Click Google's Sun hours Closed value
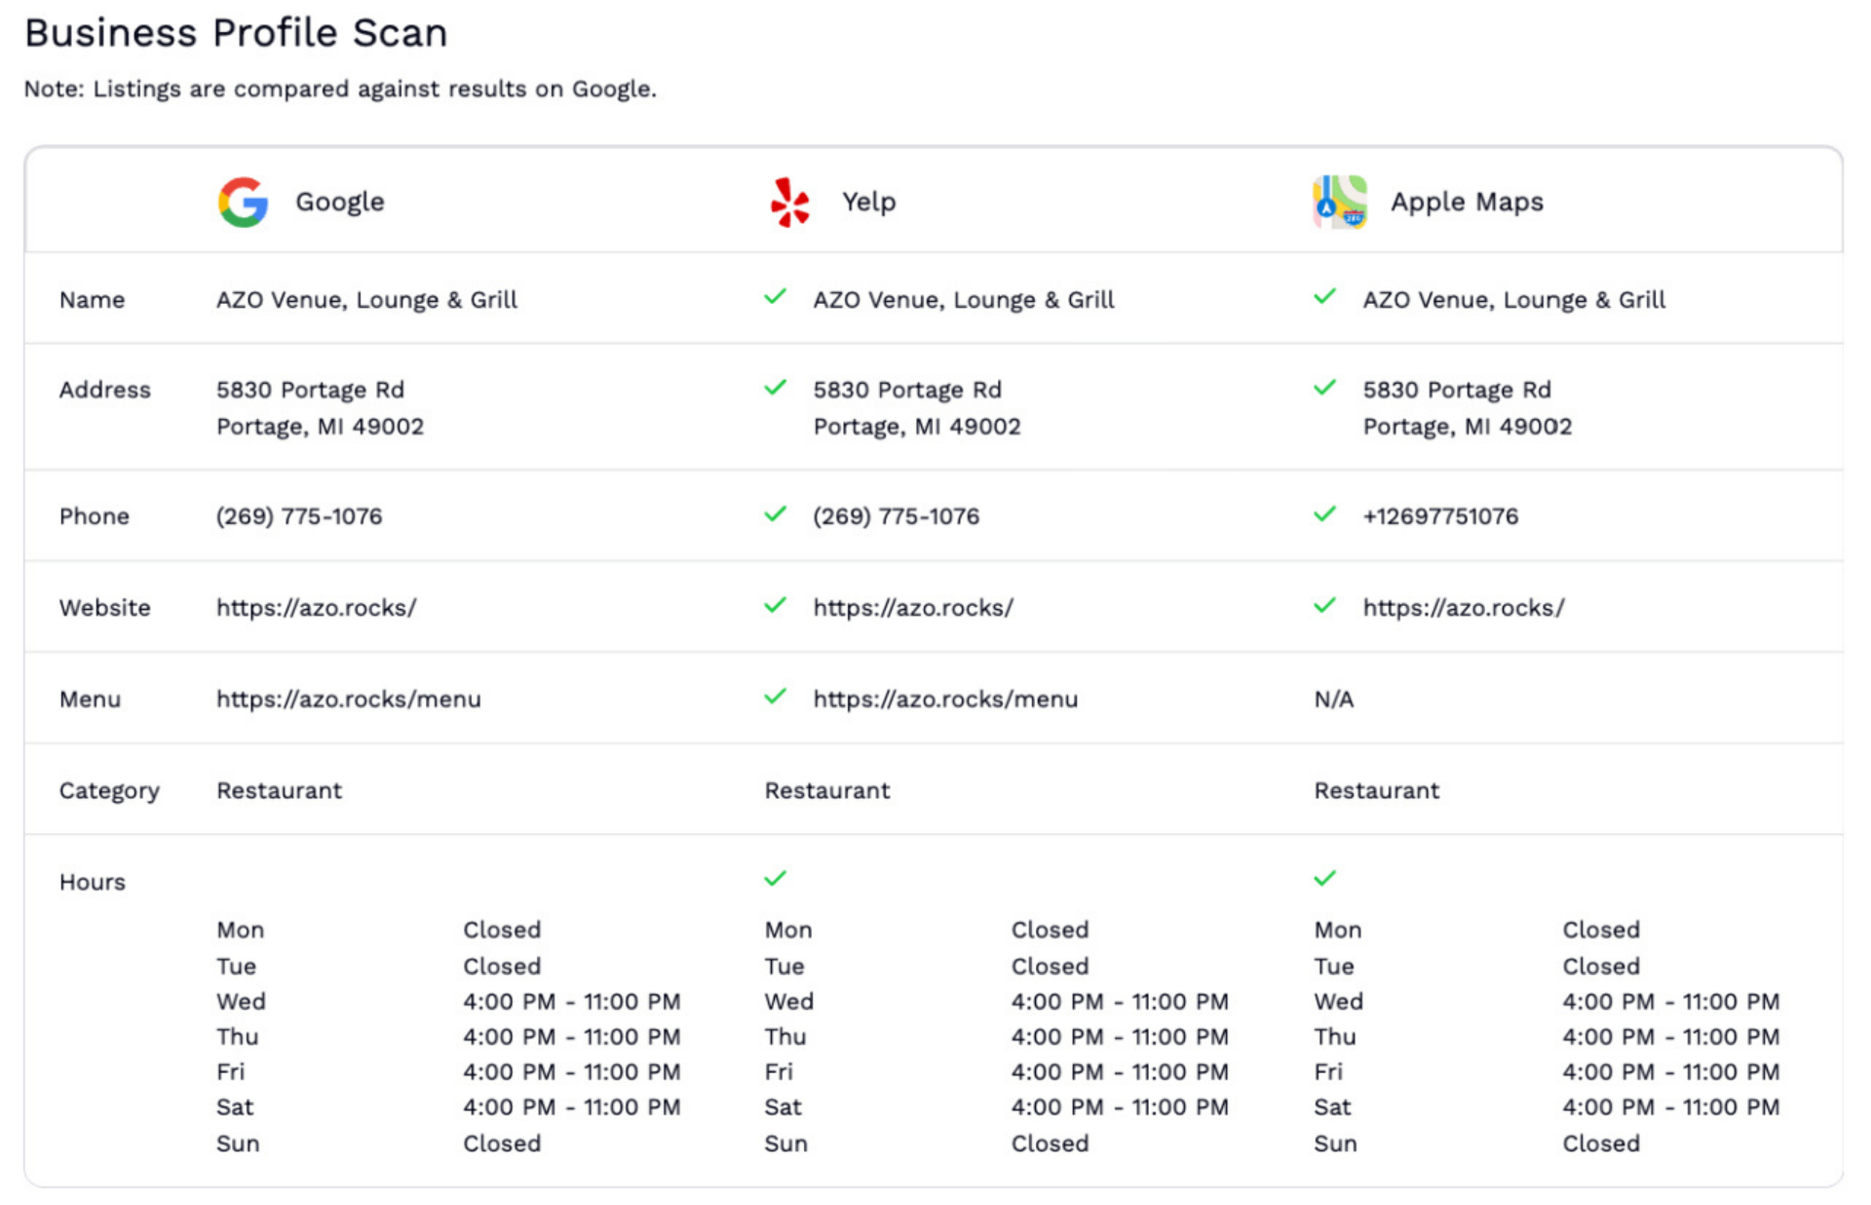This screenshot has width=1871, height=1205. 502,1144
